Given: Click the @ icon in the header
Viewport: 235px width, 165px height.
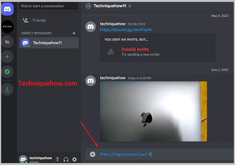Looking at the screenshot, I should click(88, 6).
